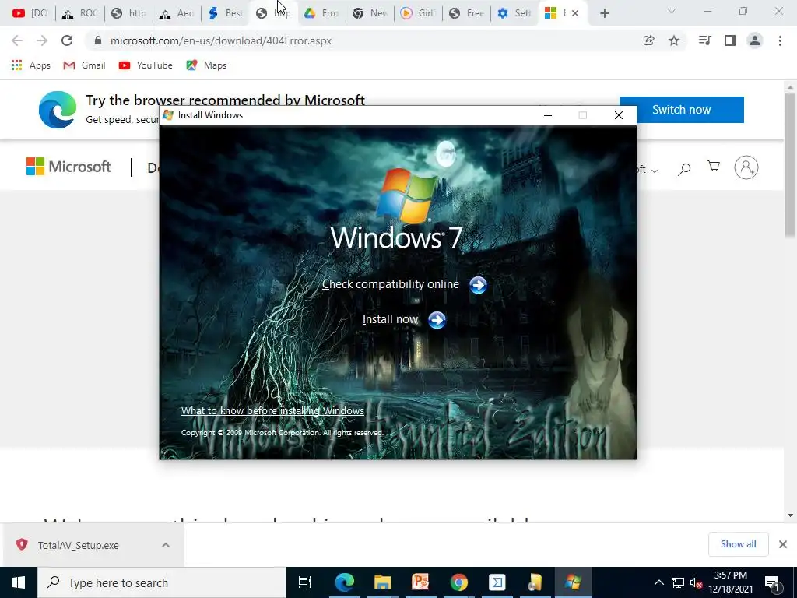The image size is (797, 598).
Task: Open the YouTube bookmark
Action: [x=146, y=65]
